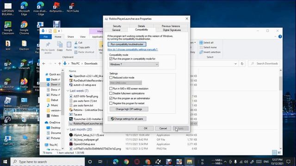Click Run compatibility troubleshooter button
Screen dimensions: 296x166
tap(127, 44)
